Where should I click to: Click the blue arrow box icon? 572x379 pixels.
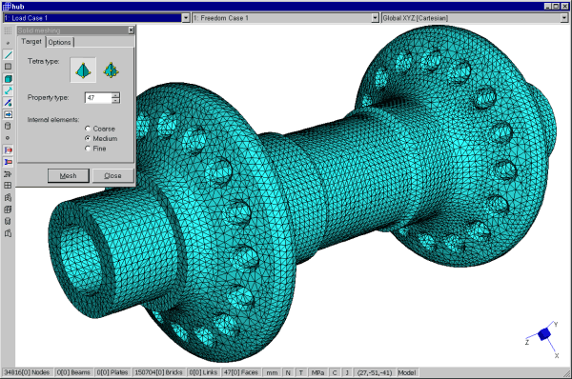pos(8,114)
